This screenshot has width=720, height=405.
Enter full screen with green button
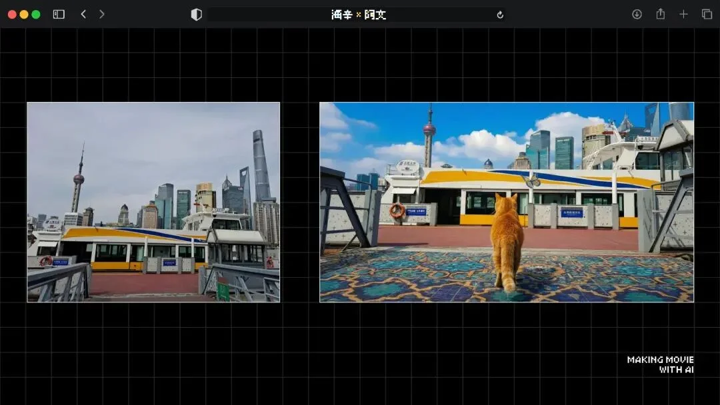36,14
